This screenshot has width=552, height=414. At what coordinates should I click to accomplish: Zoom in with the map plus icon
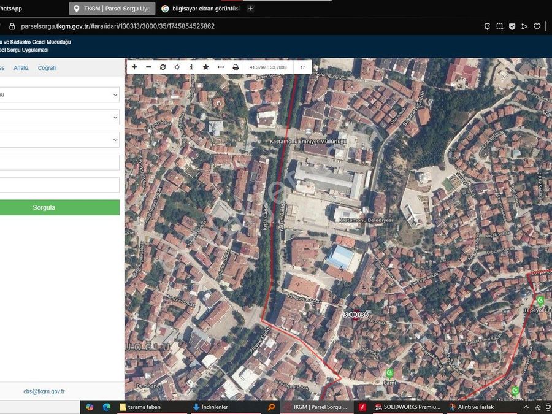coord(134,67)
